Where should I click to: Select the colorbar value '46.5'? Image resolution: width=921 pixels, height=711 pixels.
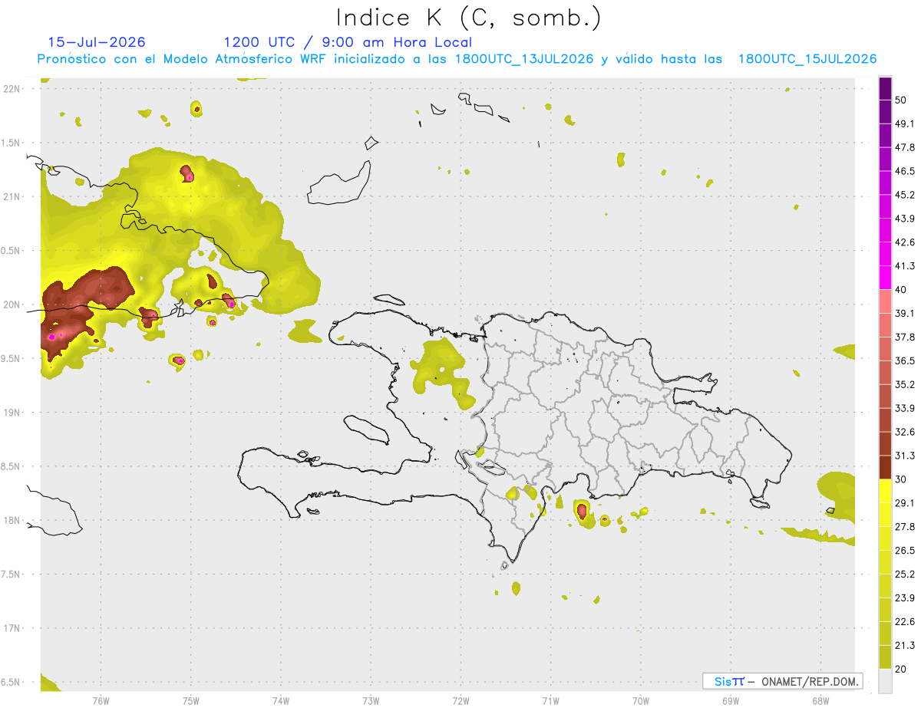904,172
